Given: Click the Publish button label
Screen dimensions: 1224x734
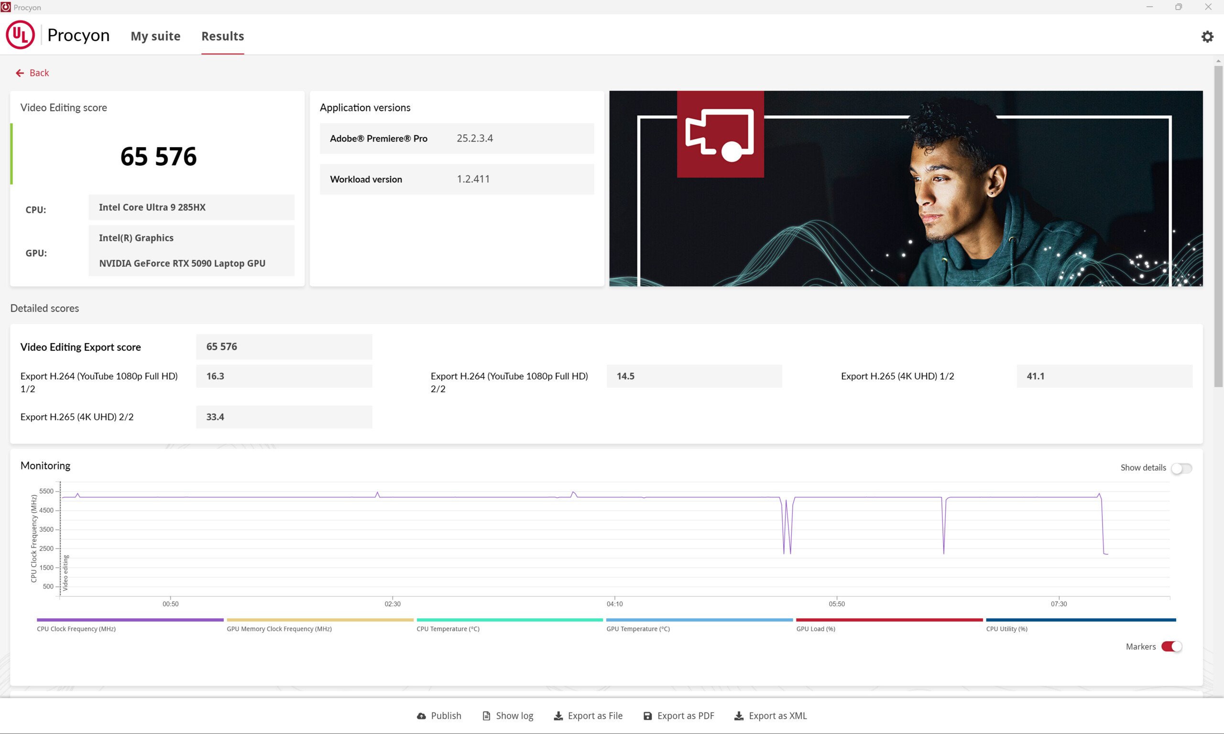Looking at the screenshot, I should [x=446, y=716].
